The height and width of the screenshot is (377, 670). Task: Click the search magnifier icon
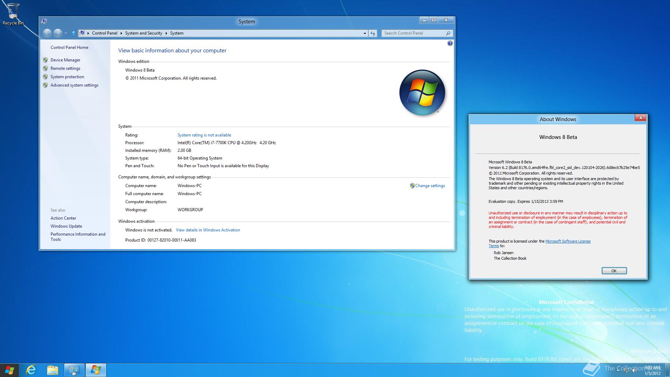coord(448,33)
